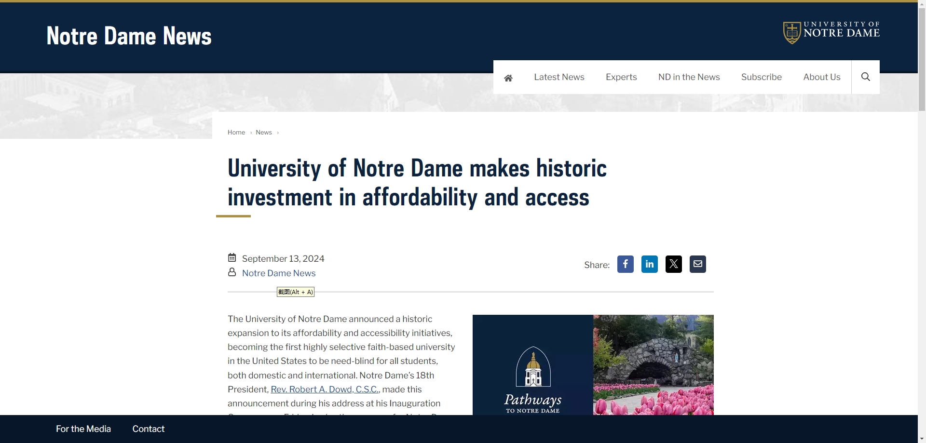Click the date September 13, 2024
The image size is (926, 443).
283,259
